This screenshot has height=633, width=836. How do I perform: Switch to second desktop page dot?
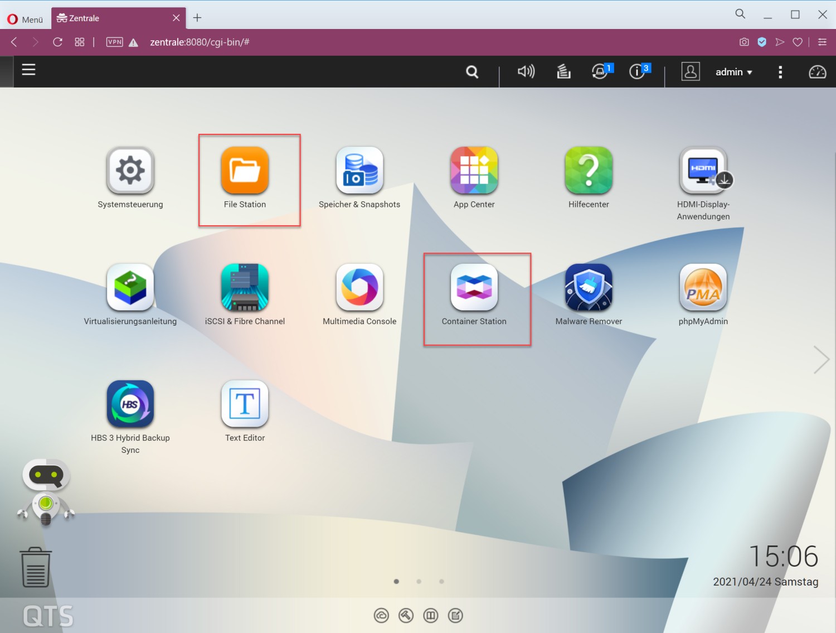point(419,581)
